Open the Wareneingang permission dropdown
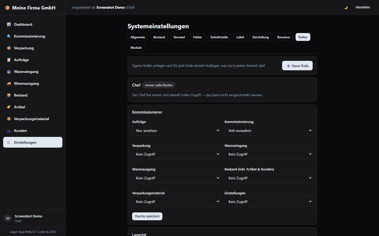The width and height of the screenshot is (379, 236). 268,154
